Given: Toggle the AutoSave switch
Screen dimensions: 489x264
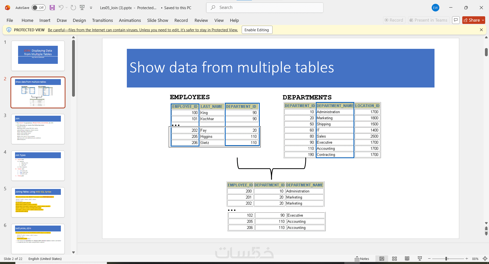Looking at the screenshot, I should coord(38,8).
